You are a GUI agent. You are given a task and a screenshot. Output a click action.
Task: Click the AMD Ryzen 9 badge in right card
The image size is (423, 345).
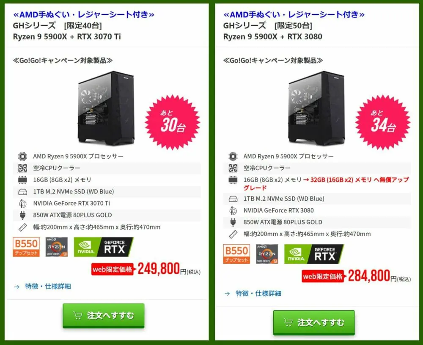click(267, 254)
